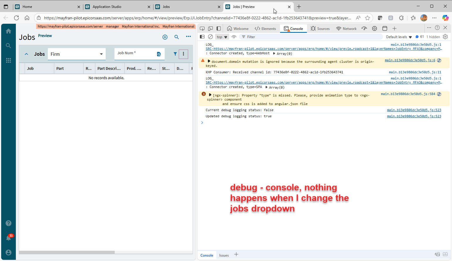Click the Jobs grid horizontal scrollbar
452x261 pixels.
pyautogui.click(x=67, y=252)
